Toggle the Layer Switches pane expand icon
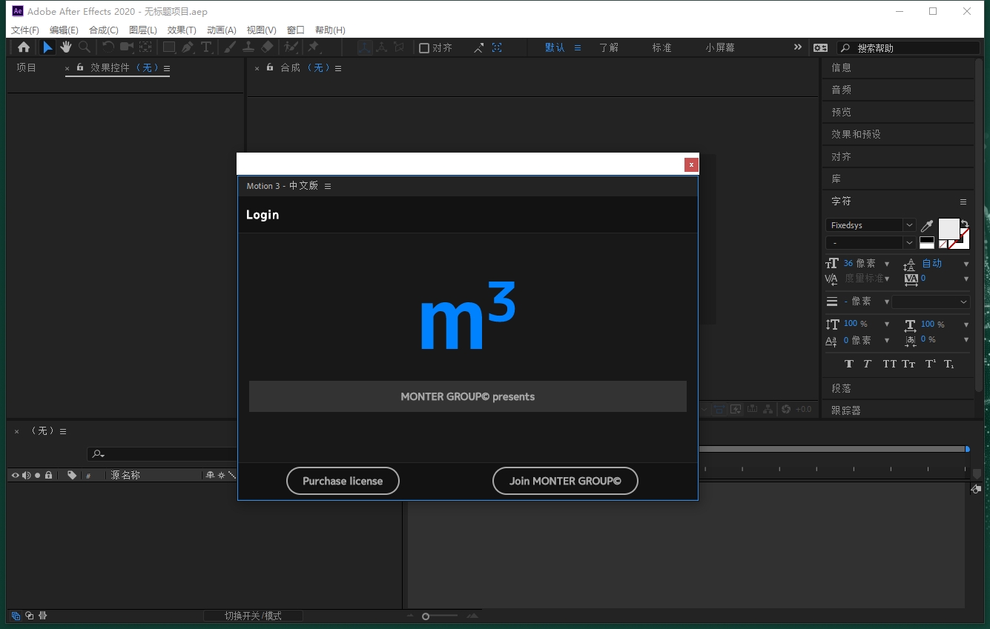 14,616
